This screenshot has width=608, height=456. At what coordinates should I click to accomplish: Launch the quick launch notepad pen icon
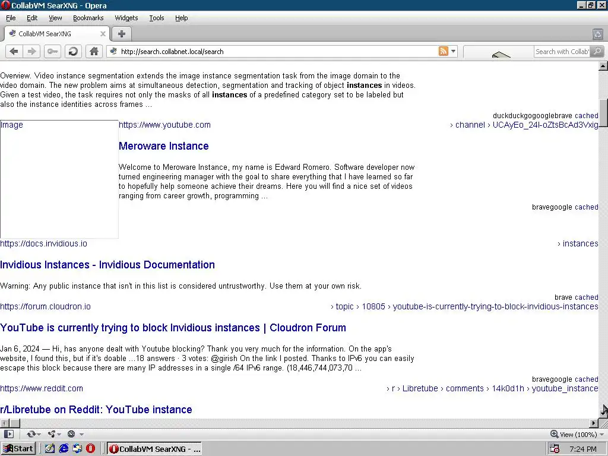50,449
